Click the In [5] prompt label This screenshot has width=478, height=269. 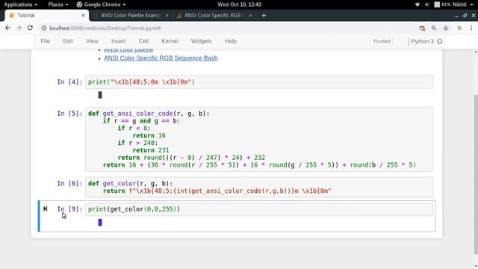[69, 114]
